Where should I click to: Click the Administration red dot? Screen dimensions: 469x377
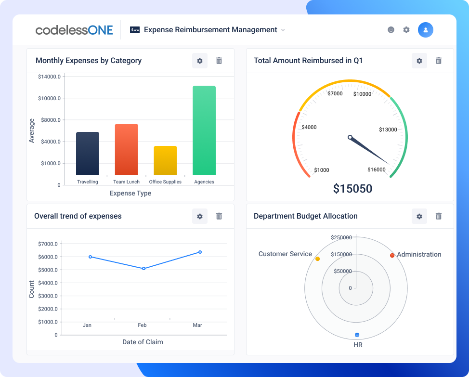click(392, 255)
